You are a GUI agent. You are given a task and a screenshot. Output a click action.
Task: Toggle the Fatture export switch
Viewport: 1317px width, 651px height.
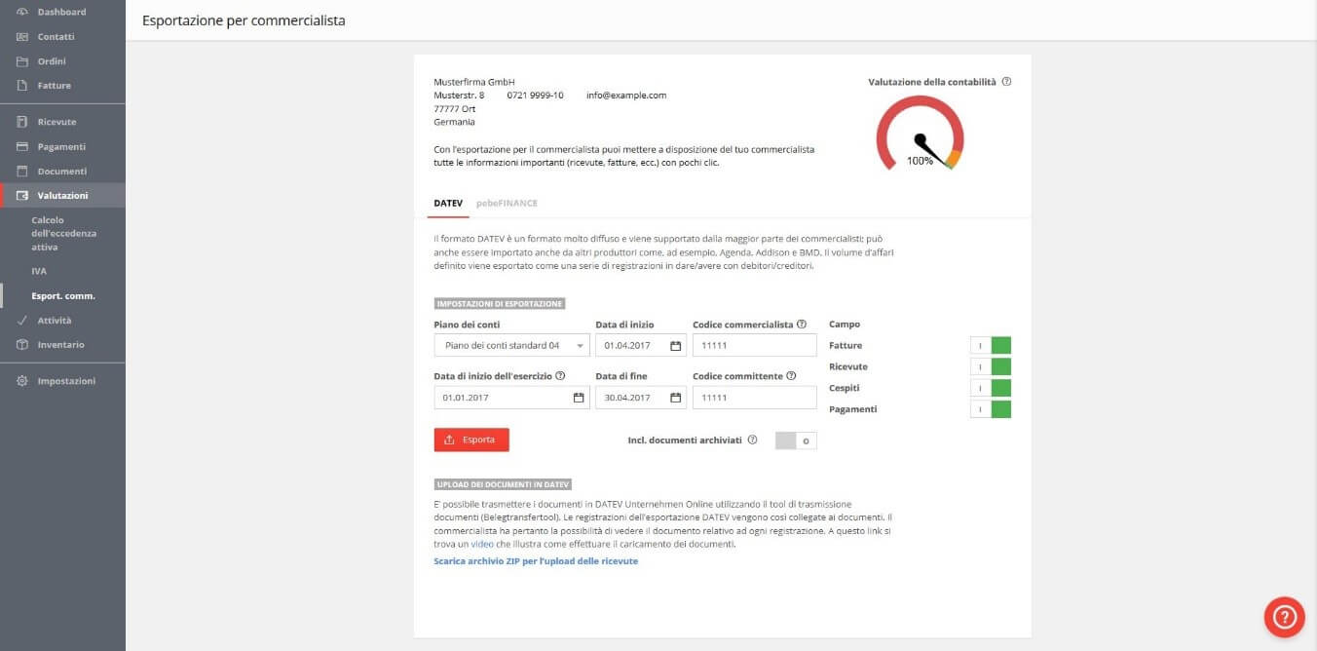[x=991, y=346]
